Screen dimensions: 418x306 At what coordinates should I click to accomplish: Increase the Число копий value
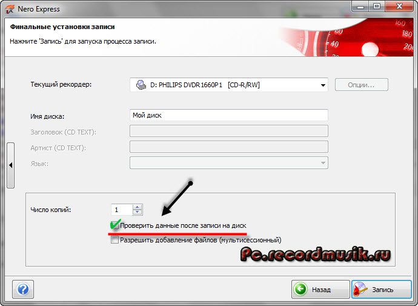coord(138,207)
